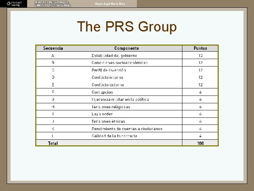254x191 pixels.
Task: Click the 'Puntos' column header
Action: click(200, 48)
